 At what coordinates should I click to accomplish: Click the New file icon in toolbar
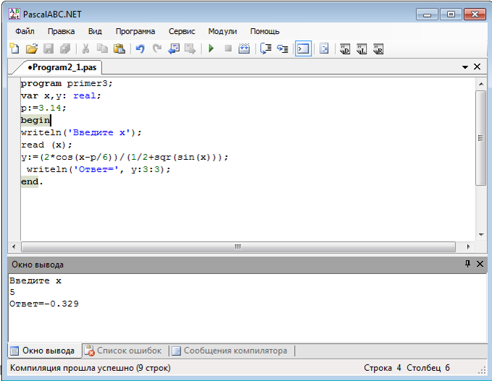click(14, 49)
